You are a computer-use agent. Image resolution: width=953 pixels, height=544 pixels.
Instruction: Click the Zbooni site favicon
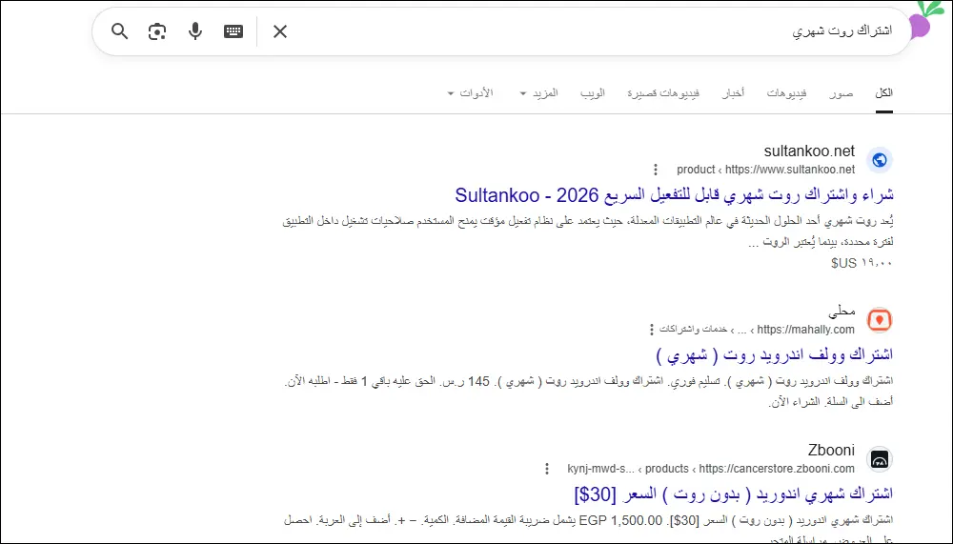click(x=880, y=459)
